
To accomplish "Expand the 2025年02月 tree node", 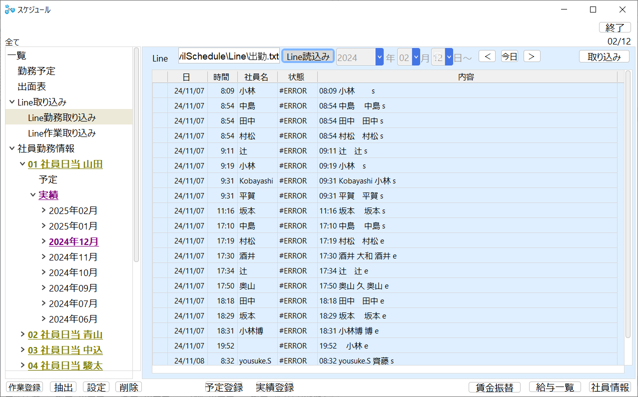I will pyautogui.click(x=43, y=210).
